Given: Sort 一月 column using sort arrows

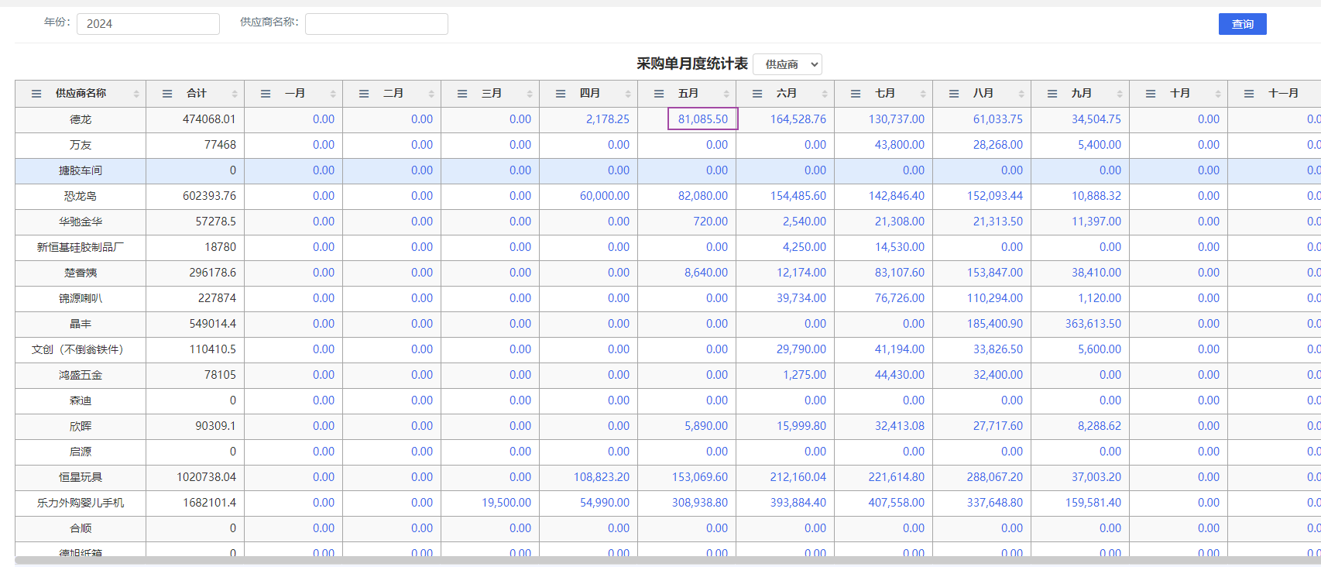Looking at the screenshot, I should click(x=333, y=94).
